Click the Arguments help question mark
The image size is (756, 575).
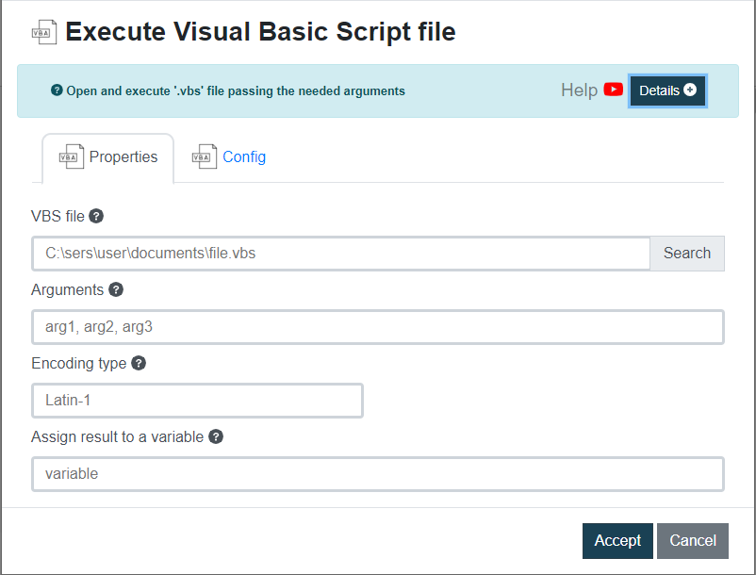pyautogui.click(x=116, y=289)
